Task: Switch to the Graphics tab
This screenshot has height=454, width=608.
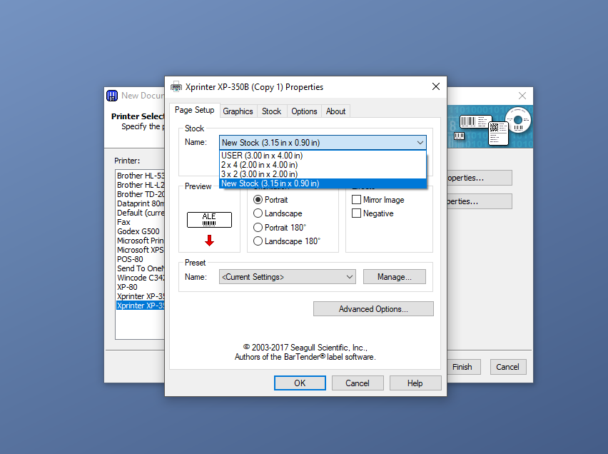Action: point(238,111)
